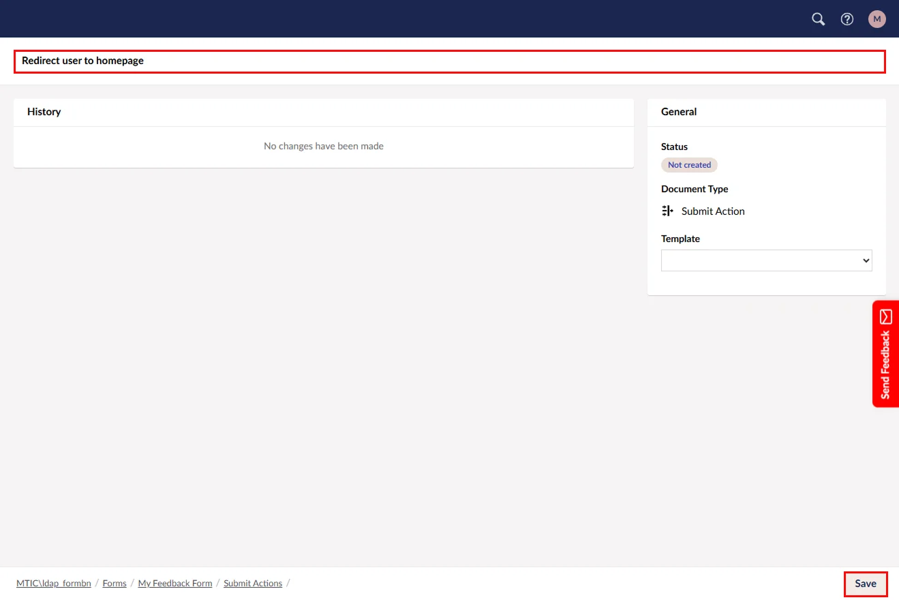Focus the 'Redirect user to homepage' name field
Viewport: 899px width, 600px height.
[449, 61]
